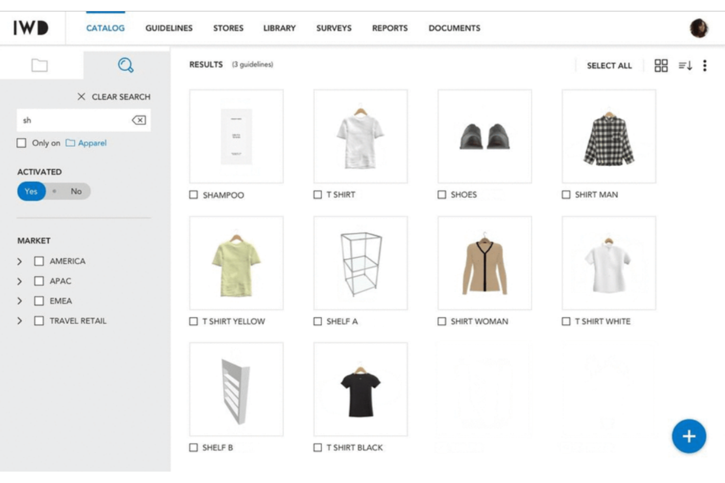The image size is (725, 483).
Task: Select the search magnifier icon
Action: pyautogui.click(x=125, y=65)
